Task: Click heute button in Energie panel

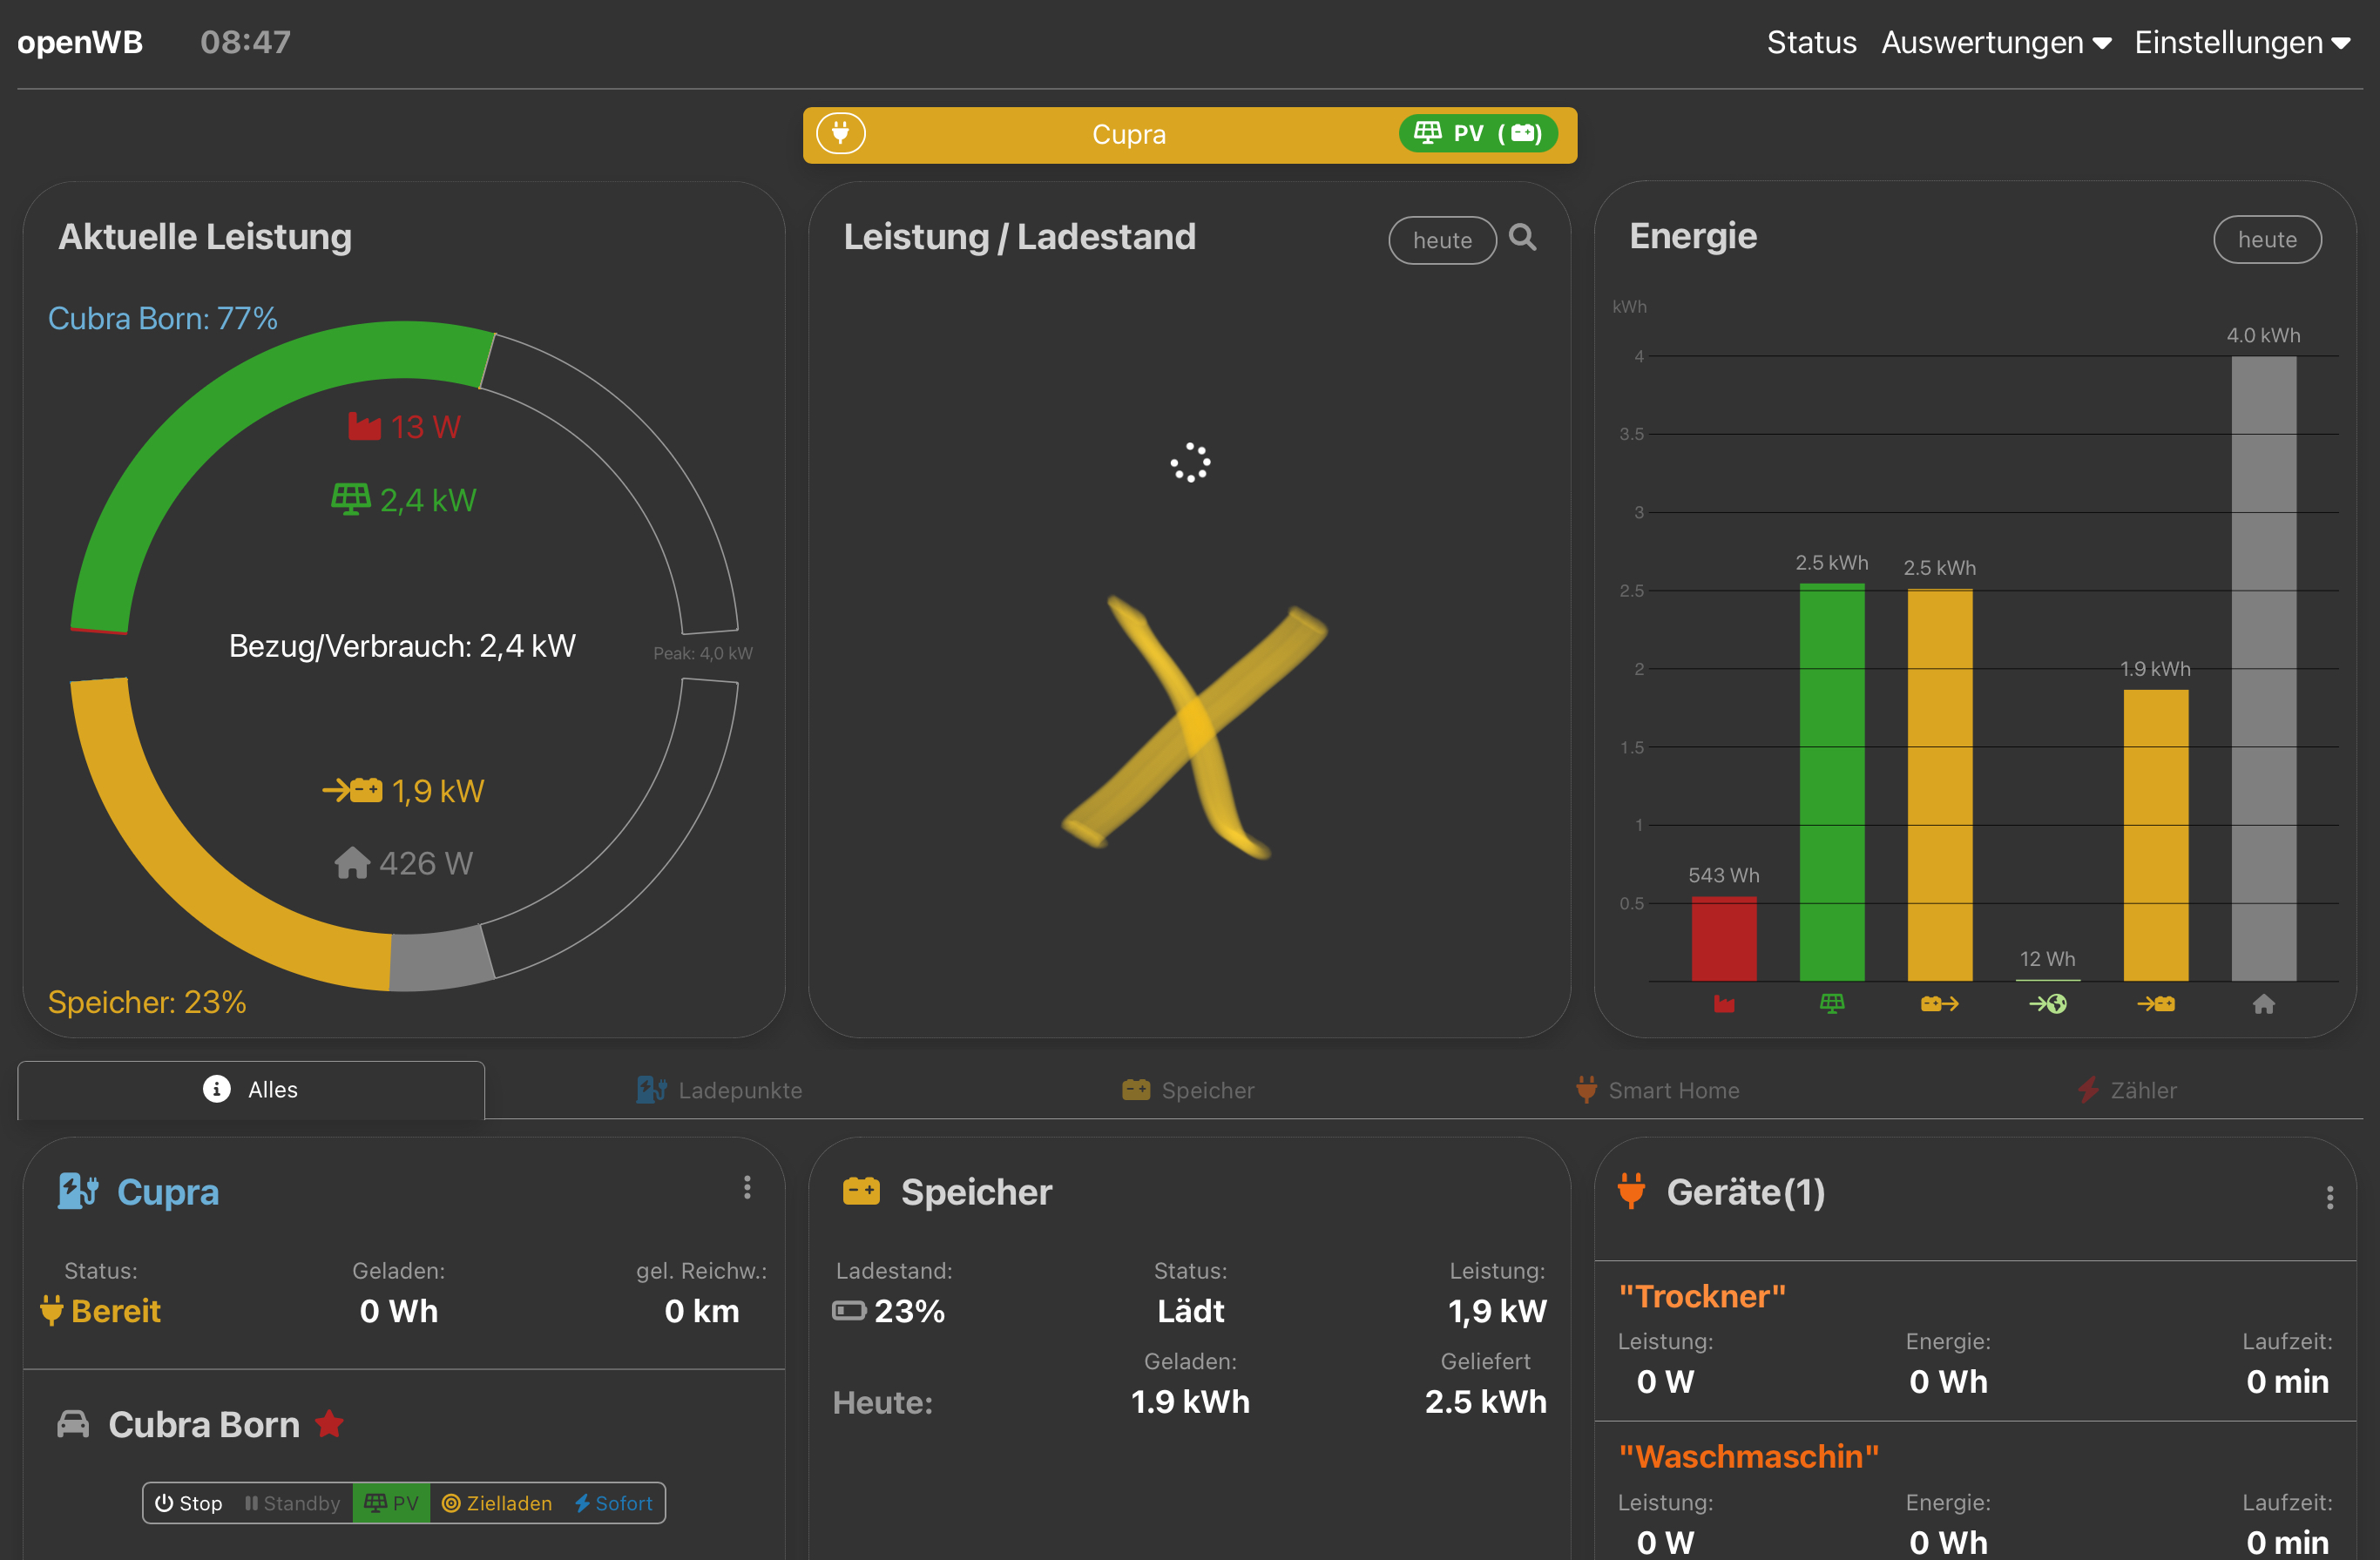Action: (x=2266, y=240)
